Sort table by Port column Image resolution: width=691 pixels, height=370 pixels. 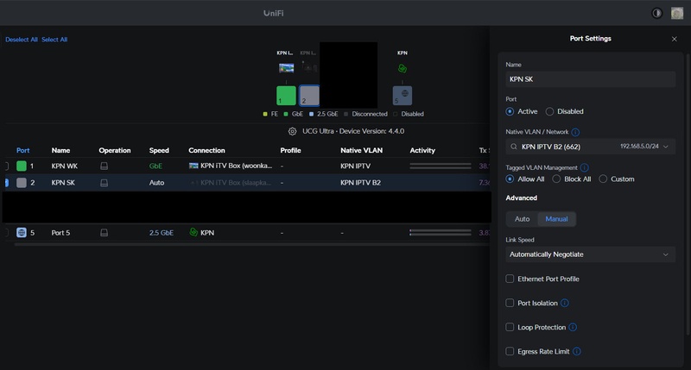click(x=23, y=150)
